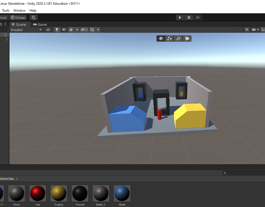Toggle scene lighting bulb icon
This screenshot has height=207, width=265.
(57, 30)
